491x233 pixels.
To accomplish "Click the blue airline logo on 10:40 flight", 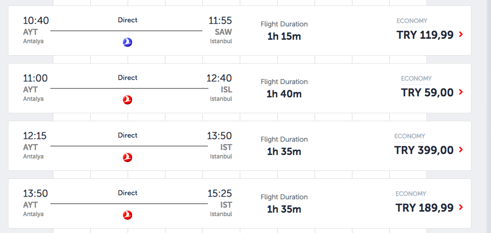I will [127, 43].
